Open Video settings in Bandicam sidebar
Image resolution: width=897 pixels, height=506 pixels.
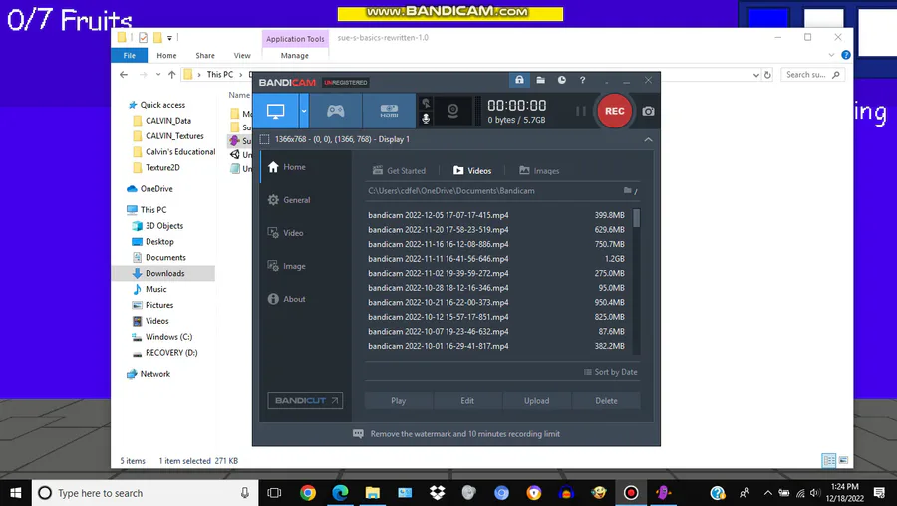[306, 233]
